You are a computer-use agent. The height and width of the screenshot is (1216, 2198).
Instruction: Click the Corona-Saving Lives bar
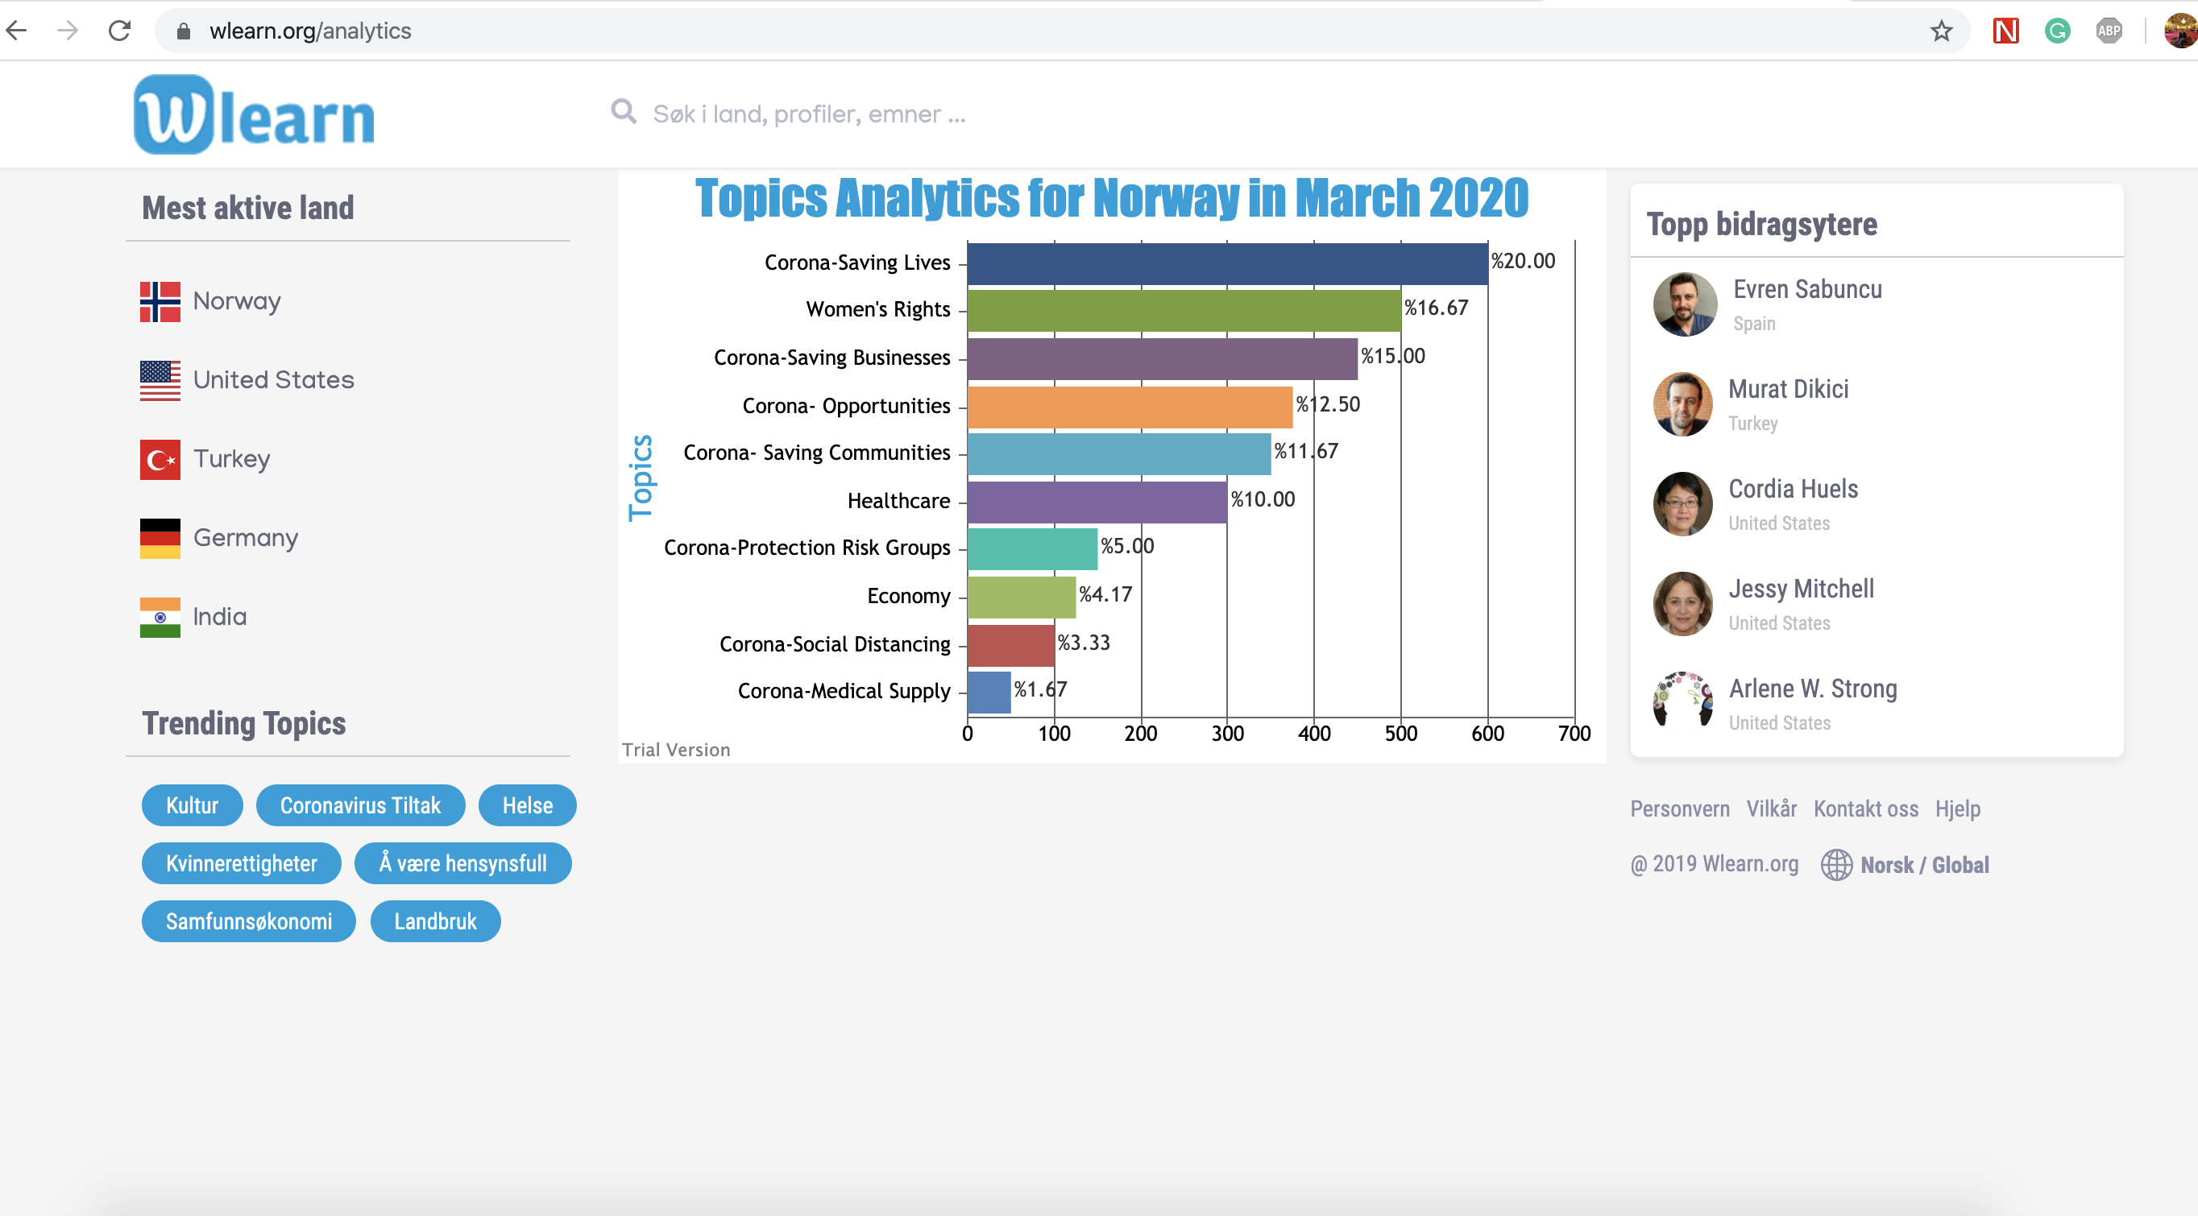coord(1227,263)
